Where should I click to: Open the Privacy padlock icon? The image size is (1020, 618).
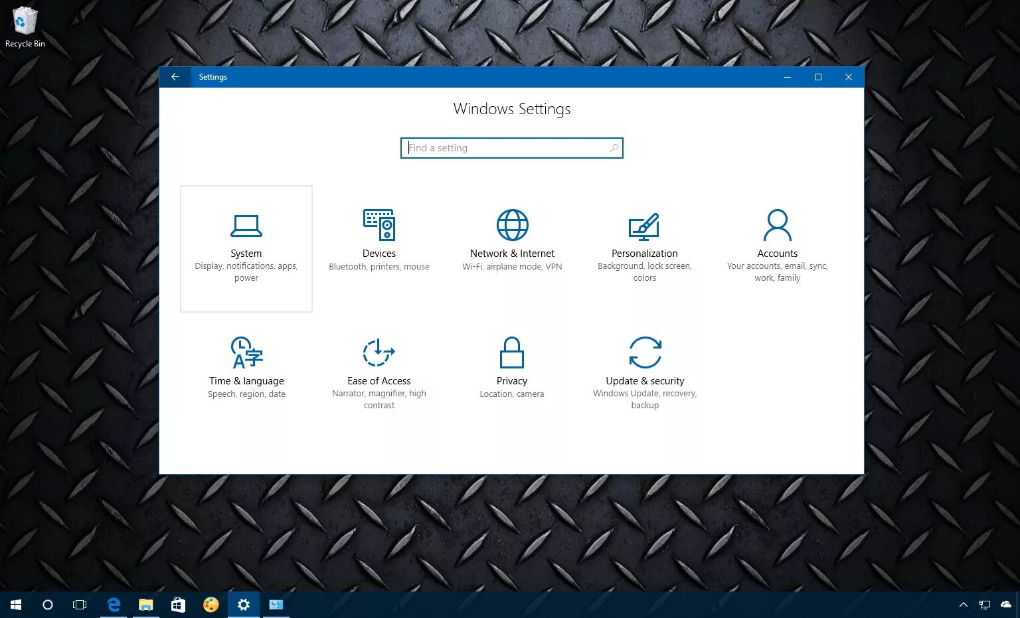coord(512,352)
